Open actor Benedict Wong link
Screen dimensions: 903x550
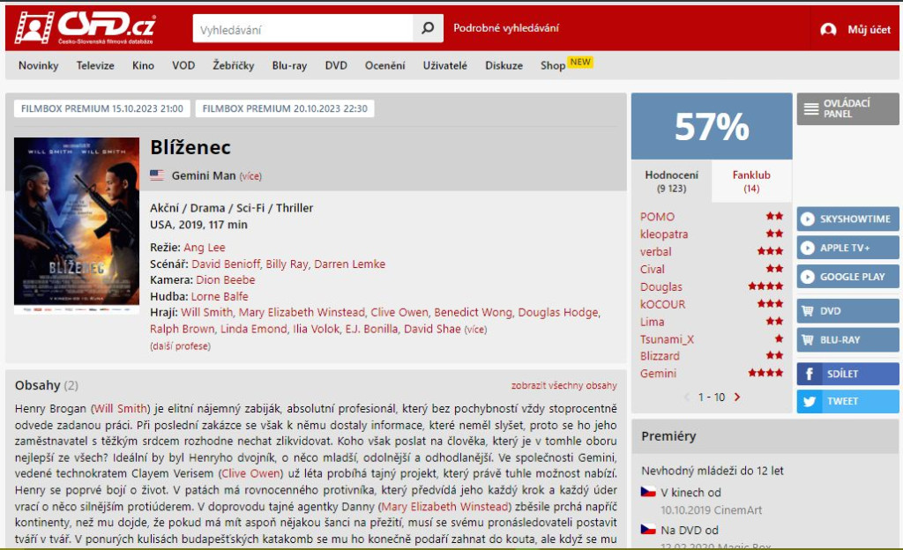(473, 312)
